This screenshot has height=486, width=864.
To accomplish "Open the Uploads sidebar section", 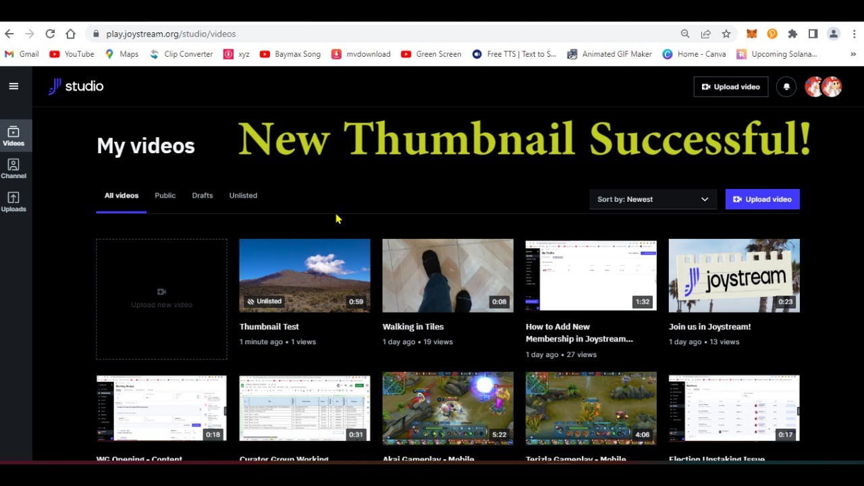I will [13, 202].
